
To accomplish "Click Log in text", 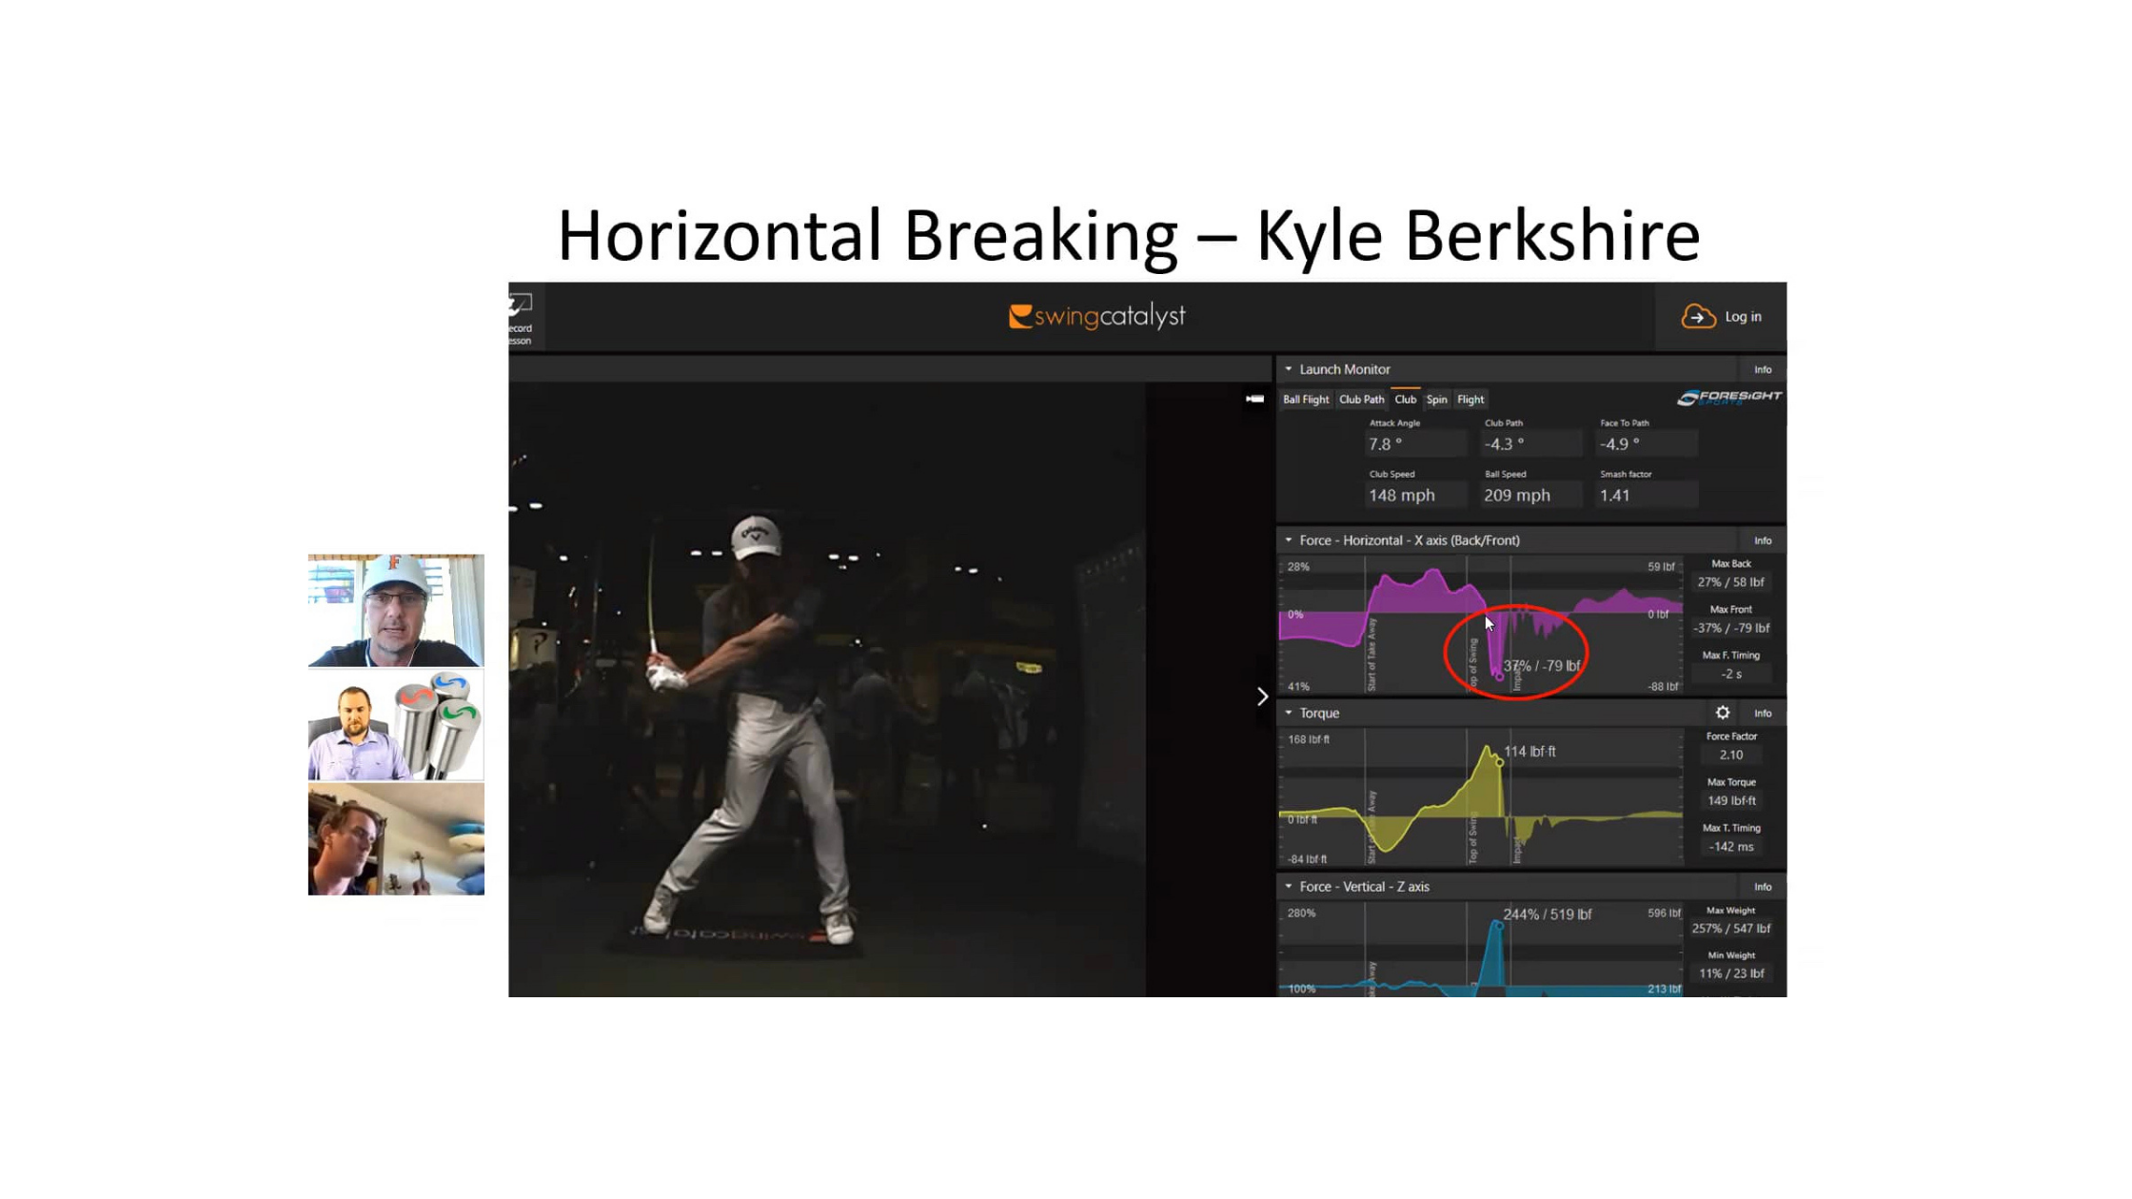I will 1743,317.
